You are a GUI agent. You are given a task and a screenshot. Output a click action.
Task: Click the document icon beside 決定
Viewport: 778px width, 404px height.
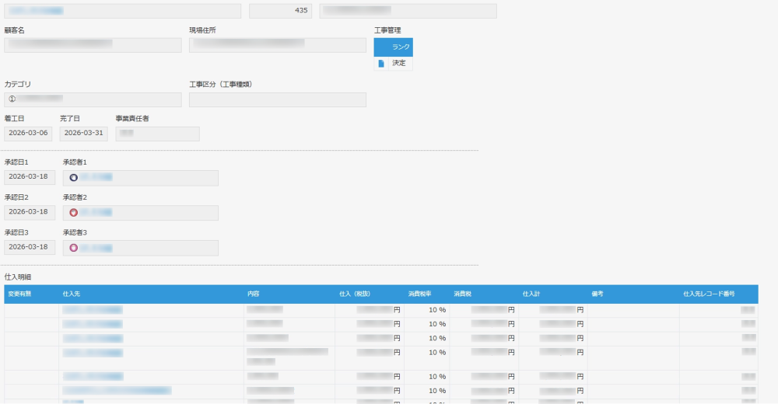(x=381, y=64)
